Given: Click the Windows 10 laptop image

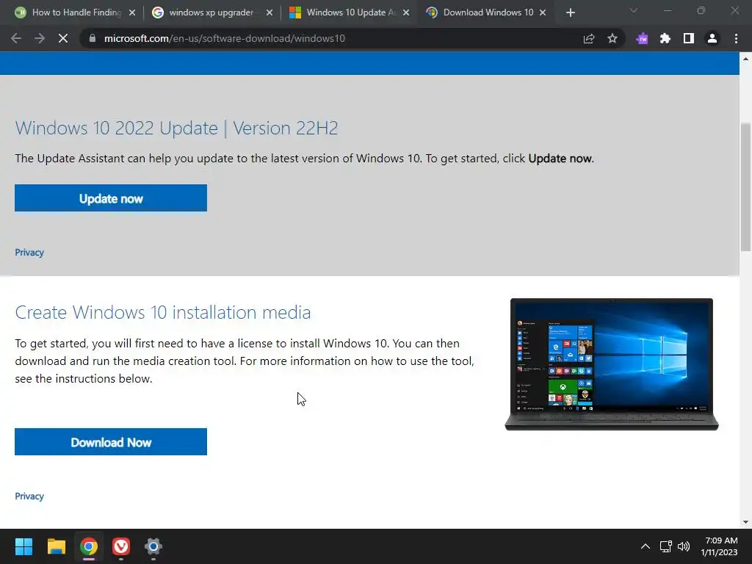Looking at the screenshot, I should (612, 364).
